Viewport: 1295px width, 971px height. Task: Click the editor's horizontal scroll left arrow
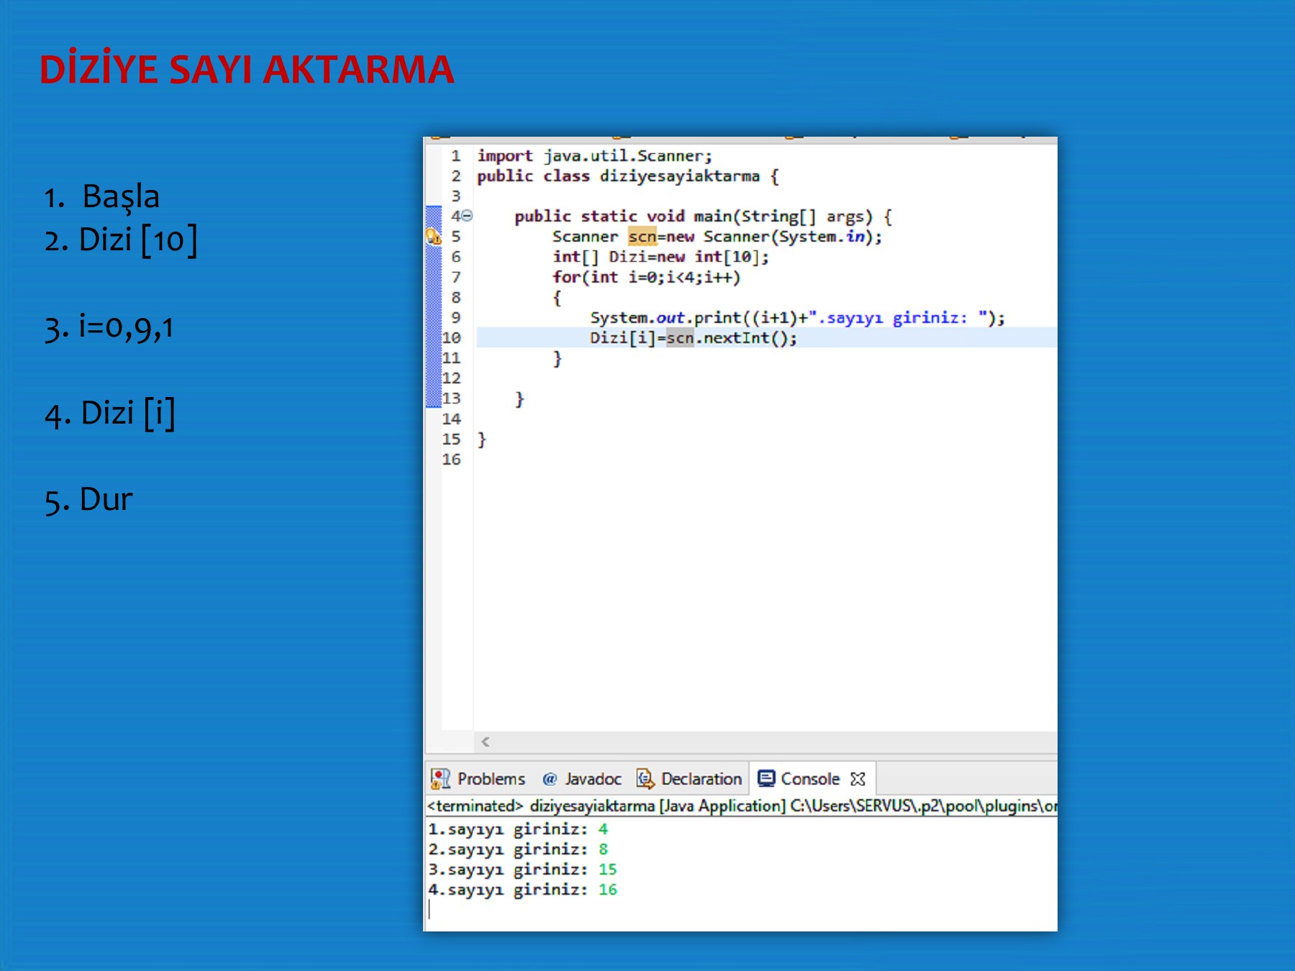[x=486, y=742]
